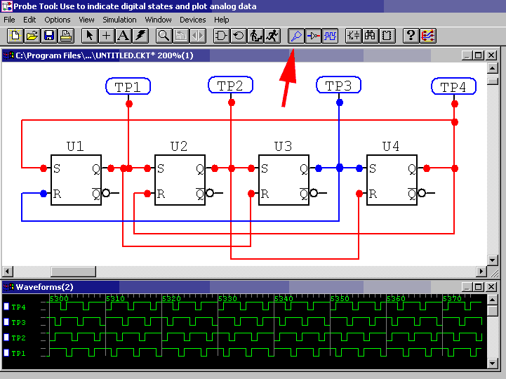Click circuit window scroll-down arrow
Viewport: 506px width, 379px height.
492,260
